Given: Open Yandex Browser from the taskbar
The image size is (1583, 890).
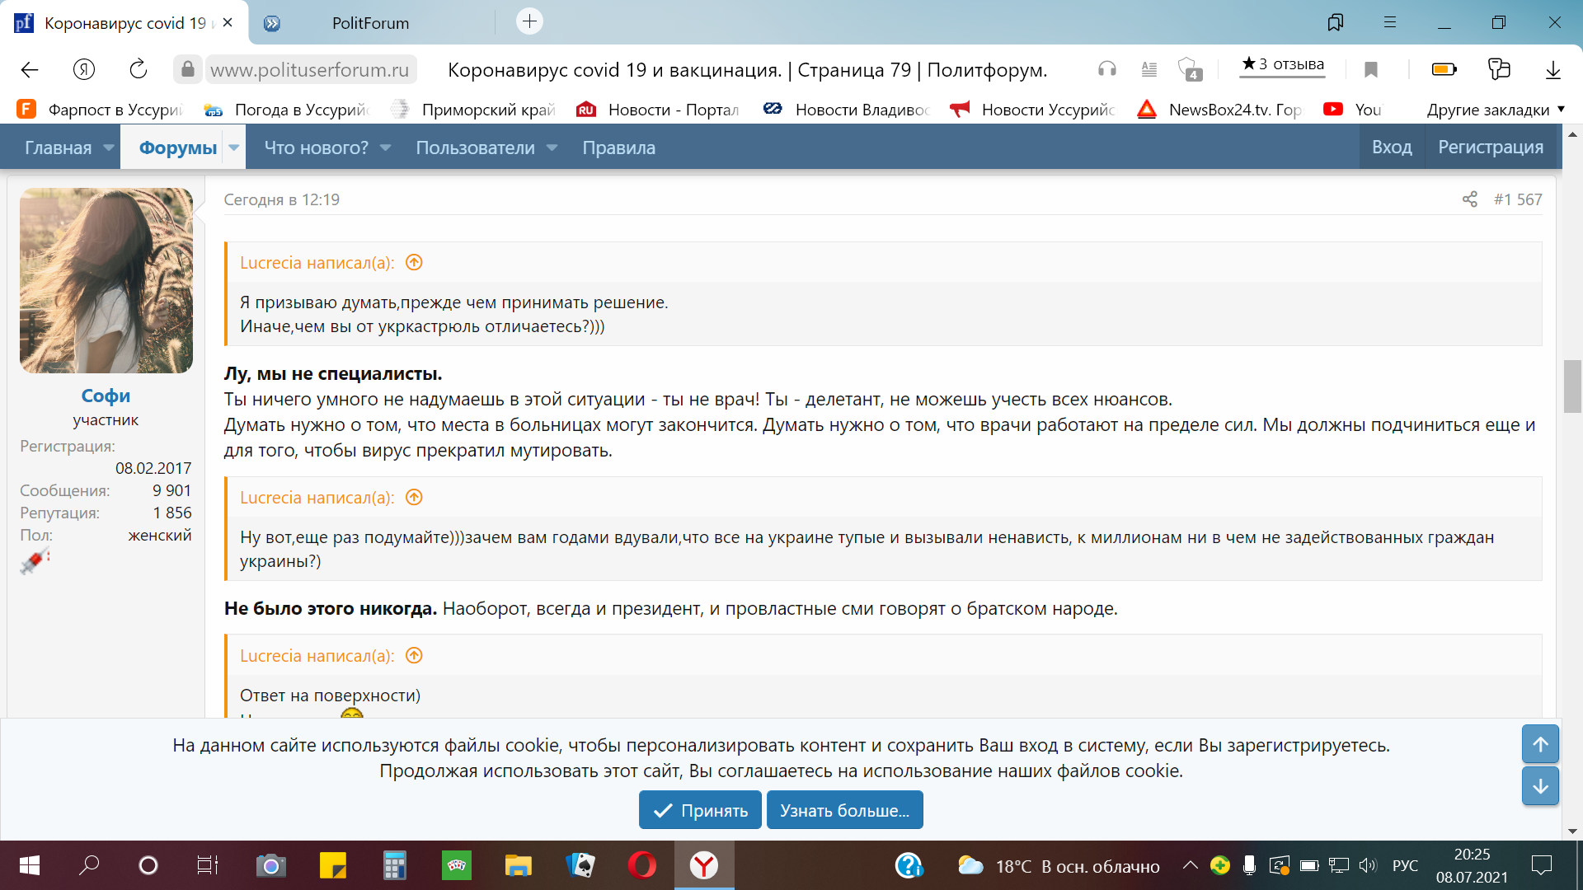Looking at the screenshot, I should point(703,865).
